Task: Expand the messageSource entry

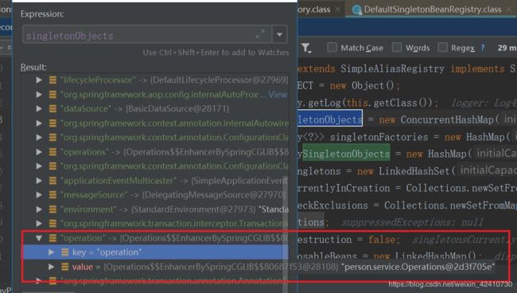Action: point(39,195)
